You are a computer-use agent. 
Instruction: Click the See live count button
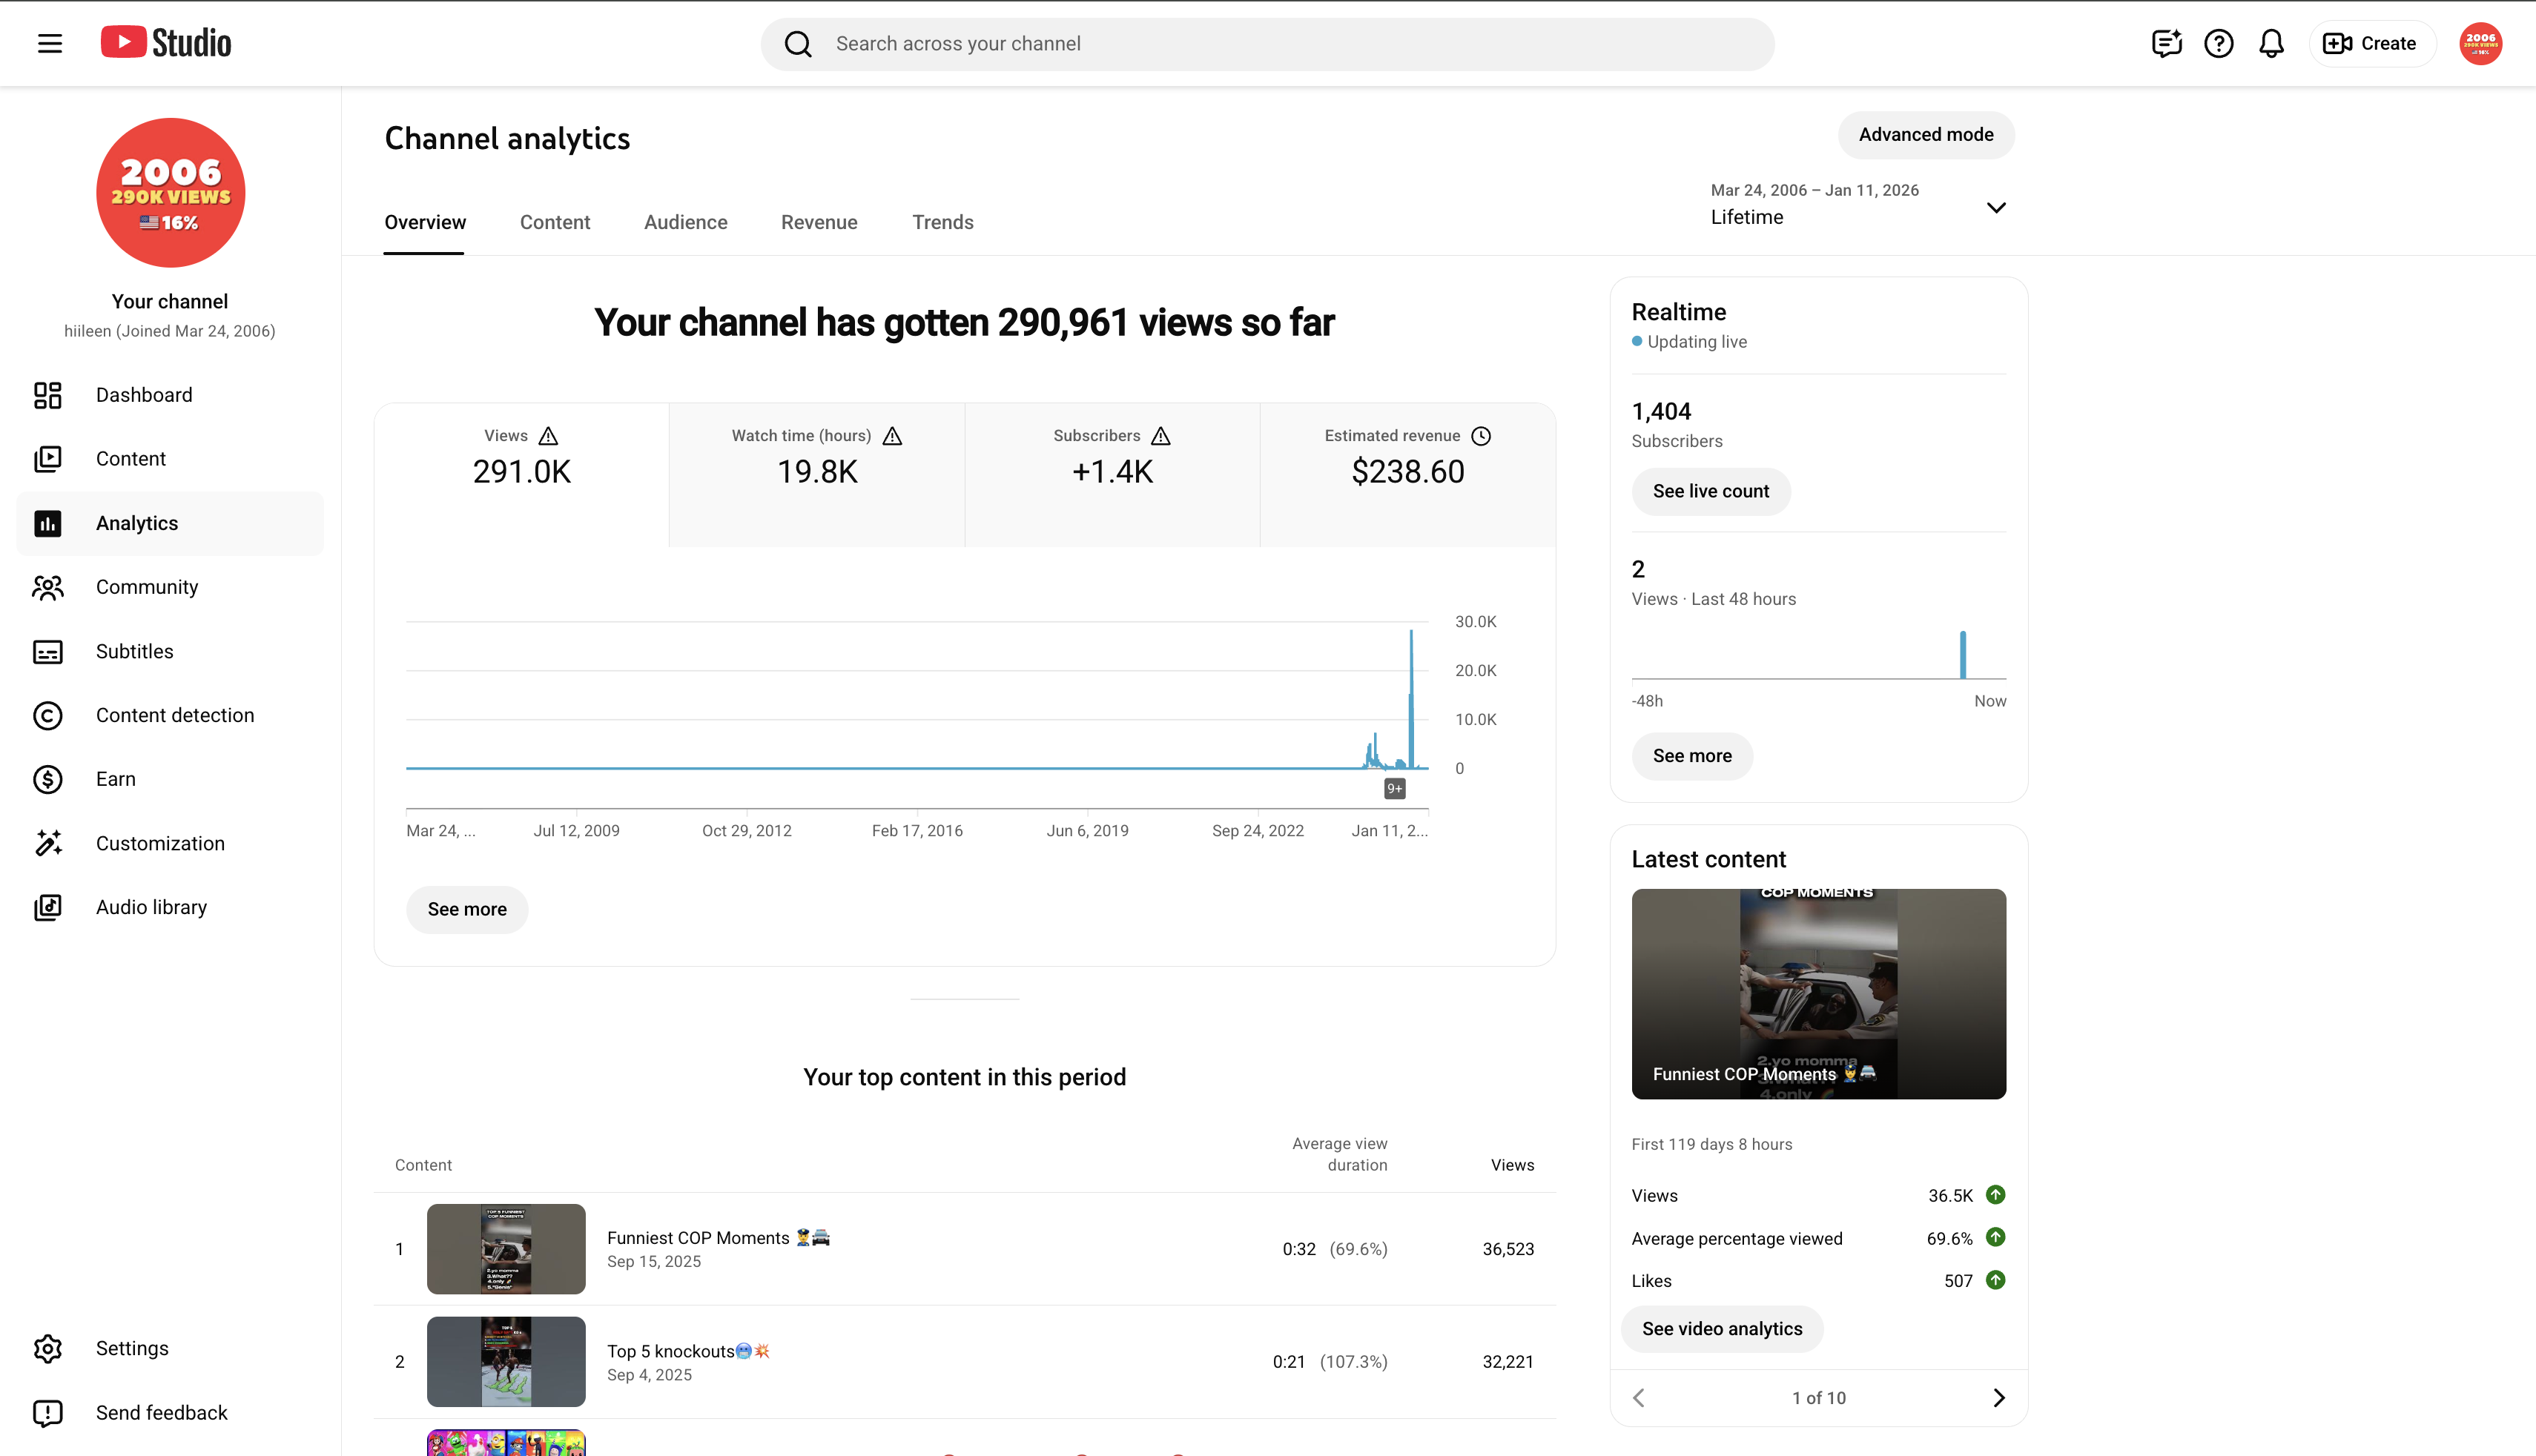click(x=1710, y=491)
